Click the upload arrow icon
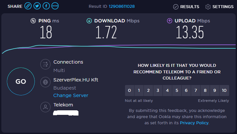The width and height of the screenshot is (237, 134). (x=170, y=21)
